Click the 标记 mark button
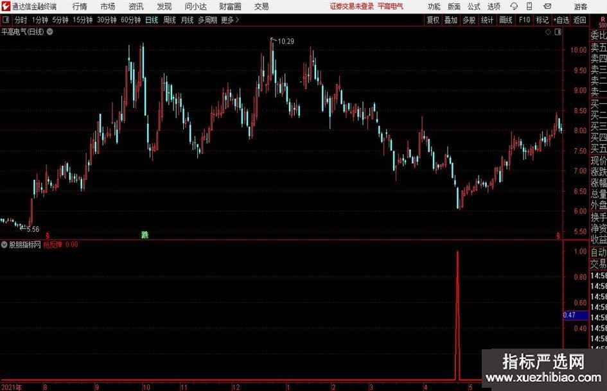Viewport: 607px width, 391px height. 542,20
